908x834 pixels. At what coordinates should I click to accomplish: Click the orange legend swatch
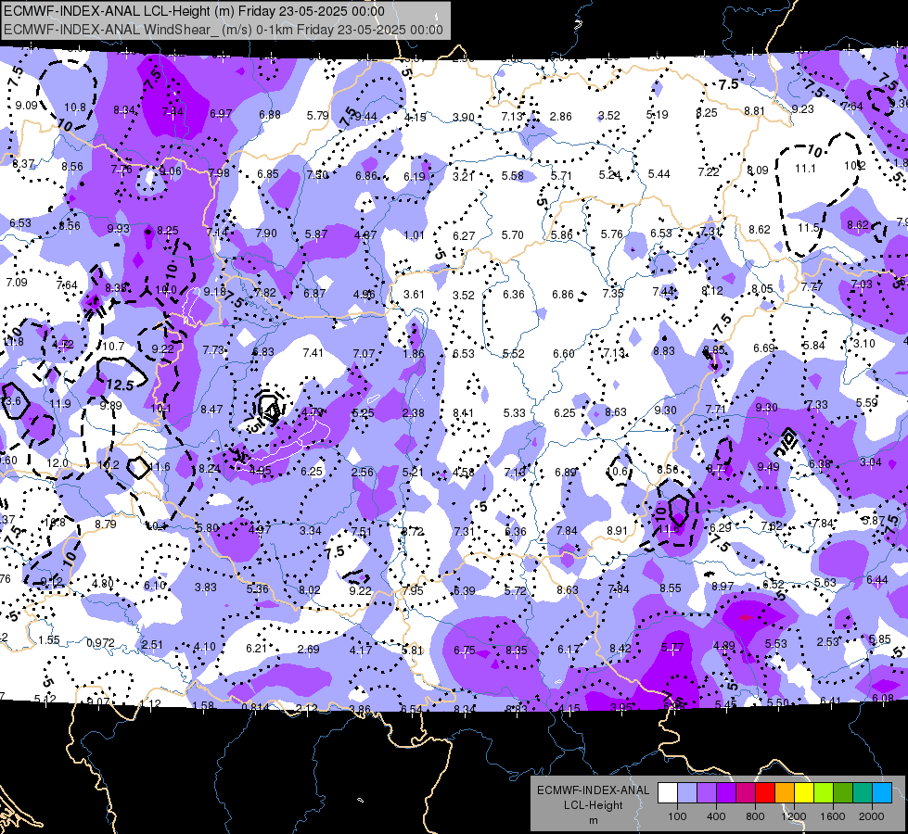click(785, 793)
